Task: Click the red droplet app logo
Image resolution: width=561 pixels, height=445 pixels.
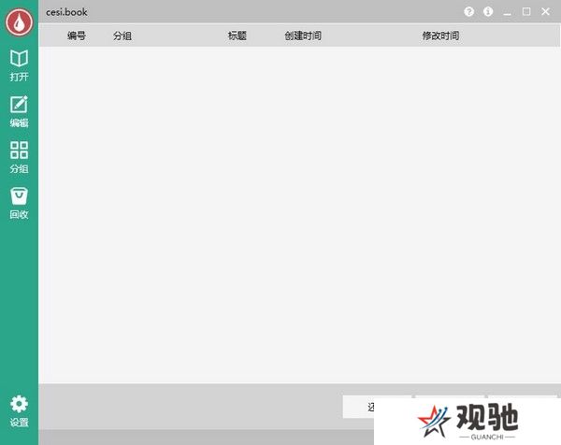Action: click(19, 22)
